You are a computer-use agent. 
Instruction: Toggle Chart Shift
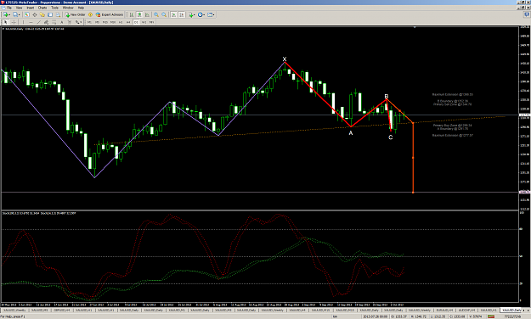[182, 14]
